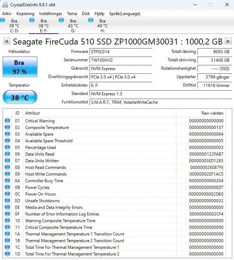
Task: Click the status orb for Percentage Used
Action: (x=7, y=147)
